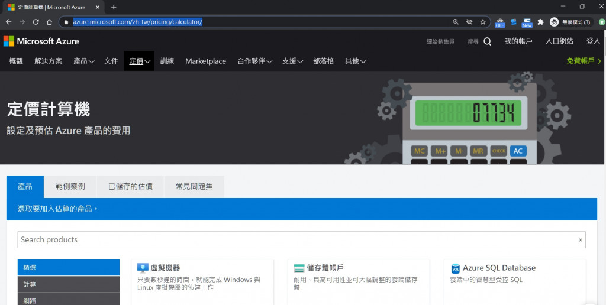Click the AC button on calculator illustration
Screen dimensions: 606x305
(x=518, y=151)
